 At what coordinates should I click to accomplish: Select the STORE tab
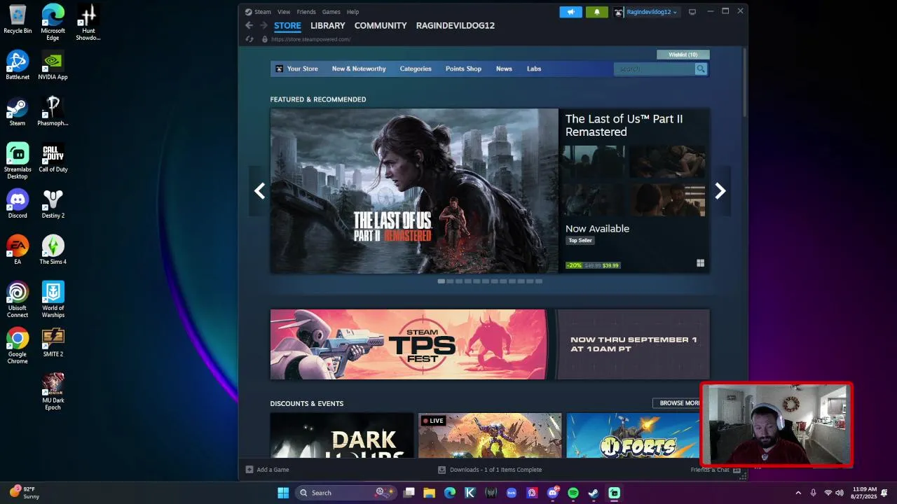tap(287, 25)
